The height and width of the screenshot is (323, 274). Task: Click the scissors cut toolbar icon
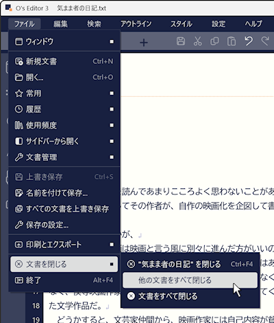coord(197,41)
